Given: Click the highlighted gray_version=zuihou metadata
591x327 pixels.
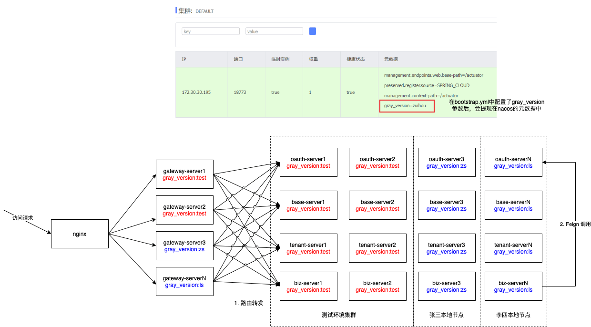Looking at the screenshot, I should pos(407,106).
